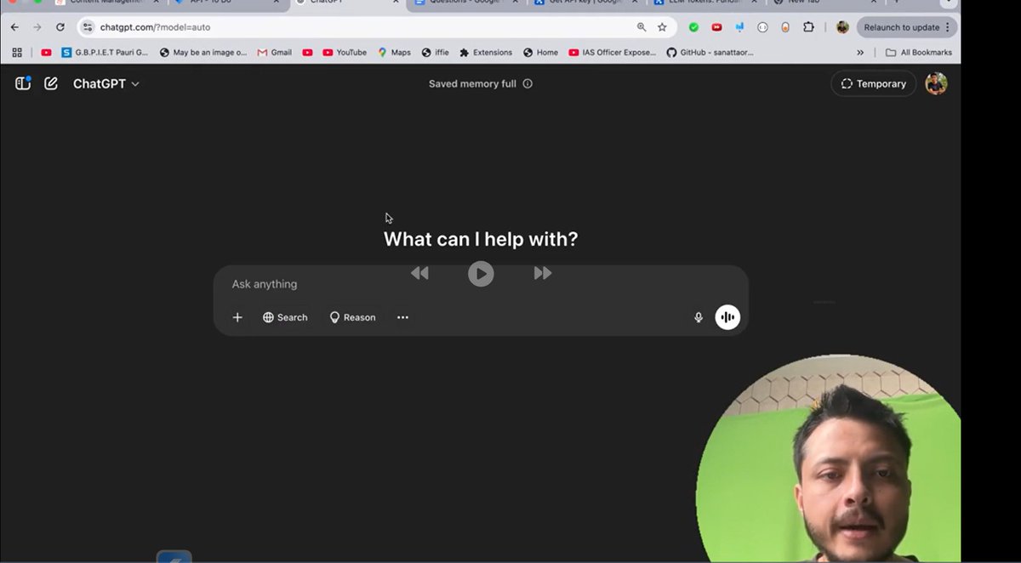Image resolution: width=1021 pixels, height=563 pixels.
Task: Open the All Bookmarks folder
Action: (x=918, y=53)
